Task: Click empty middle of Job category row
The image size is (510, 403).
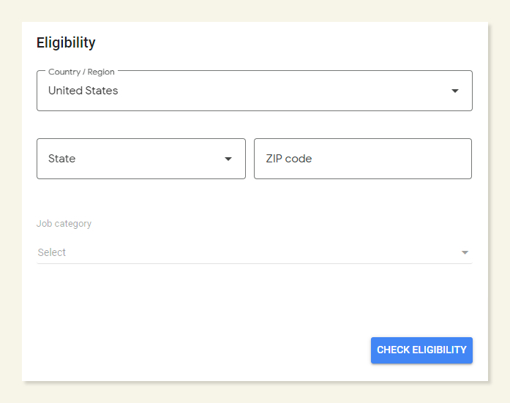Action: [x=254, y=252]
